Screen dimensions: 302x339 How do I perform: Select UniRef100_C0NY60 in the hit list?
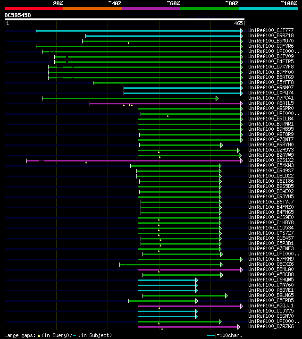tap(271, 285)
